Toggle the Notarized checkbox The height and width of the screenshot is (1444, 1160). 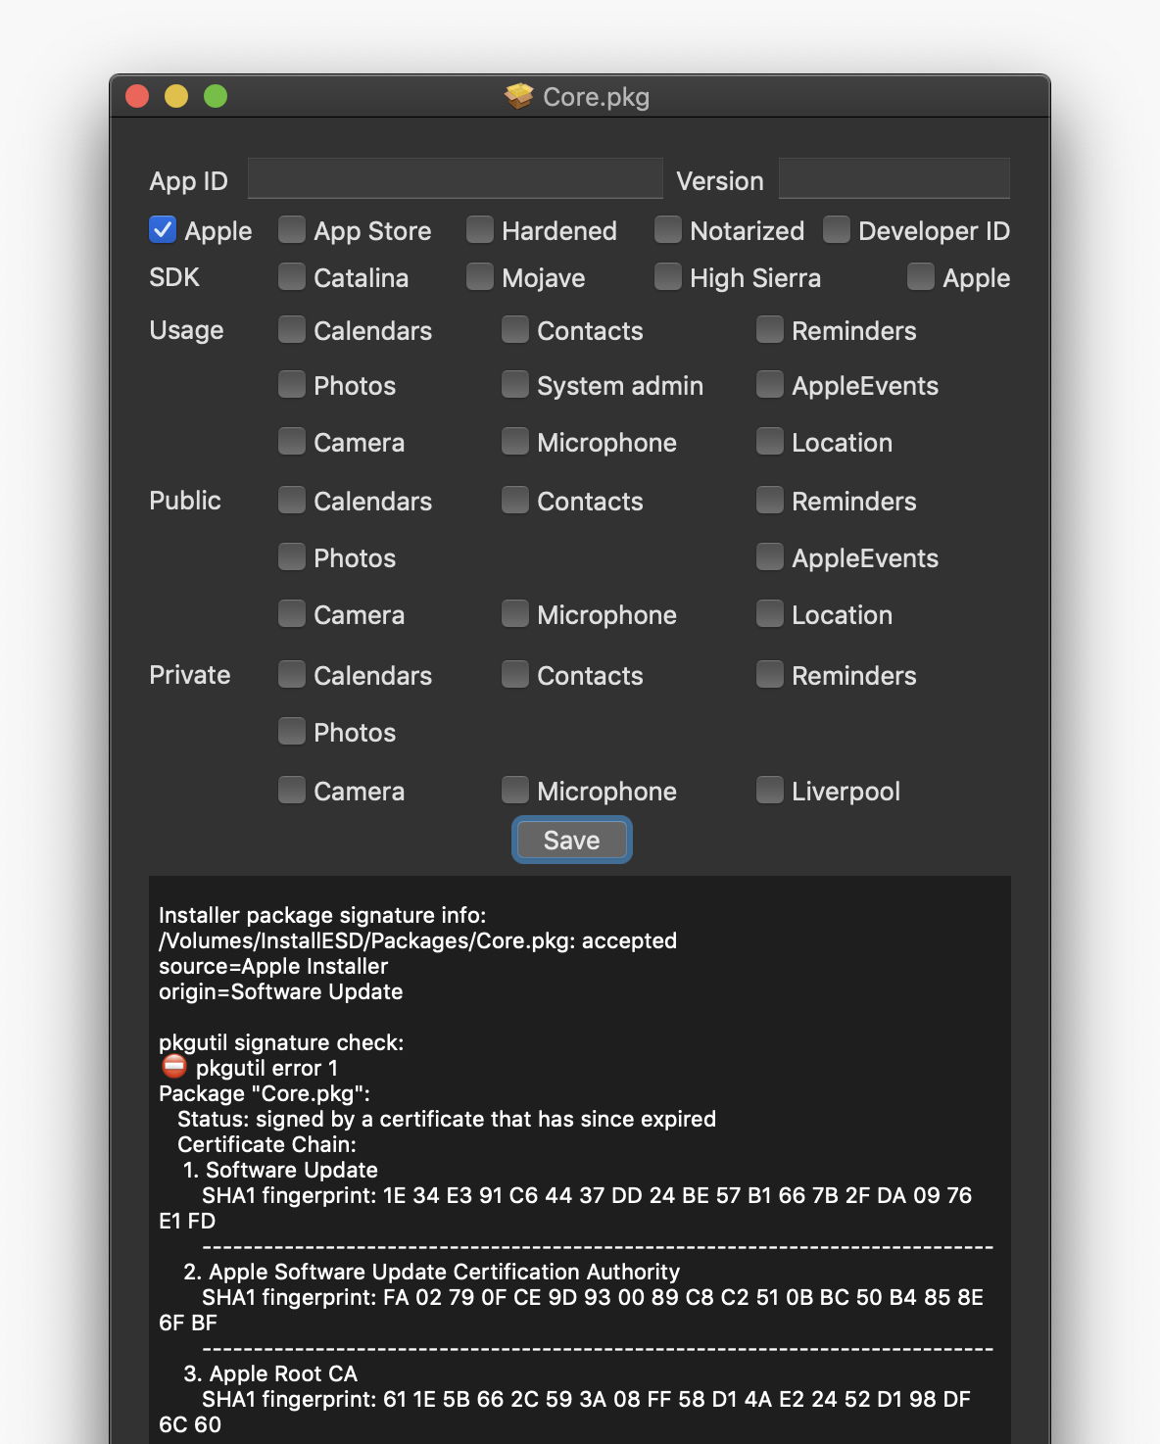pyautogui.click(x=668, y=230)
